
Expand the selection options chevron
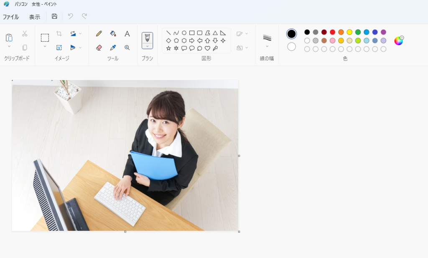click(45, 46)
